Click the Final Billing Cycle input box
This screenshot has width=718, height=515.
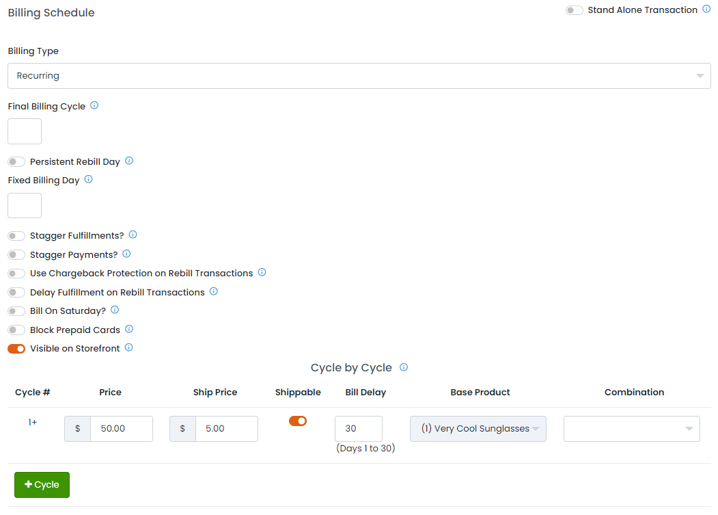point(25,131)
